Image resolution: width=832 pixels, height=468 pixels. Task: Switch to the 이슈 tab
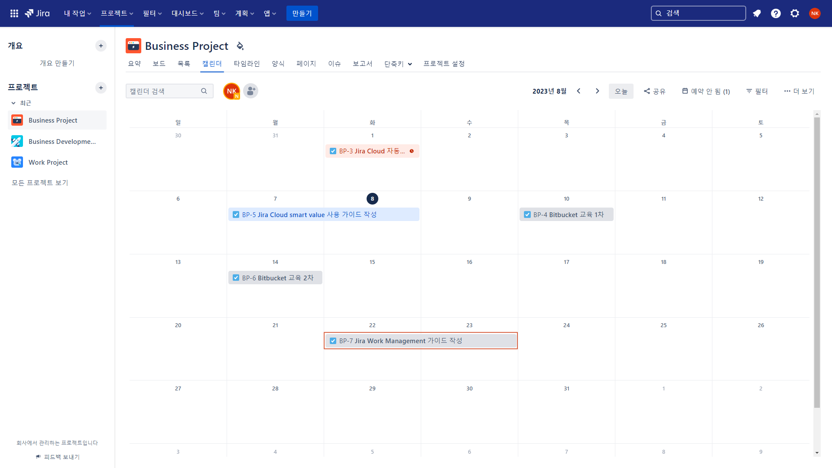[x=335, y=64]
